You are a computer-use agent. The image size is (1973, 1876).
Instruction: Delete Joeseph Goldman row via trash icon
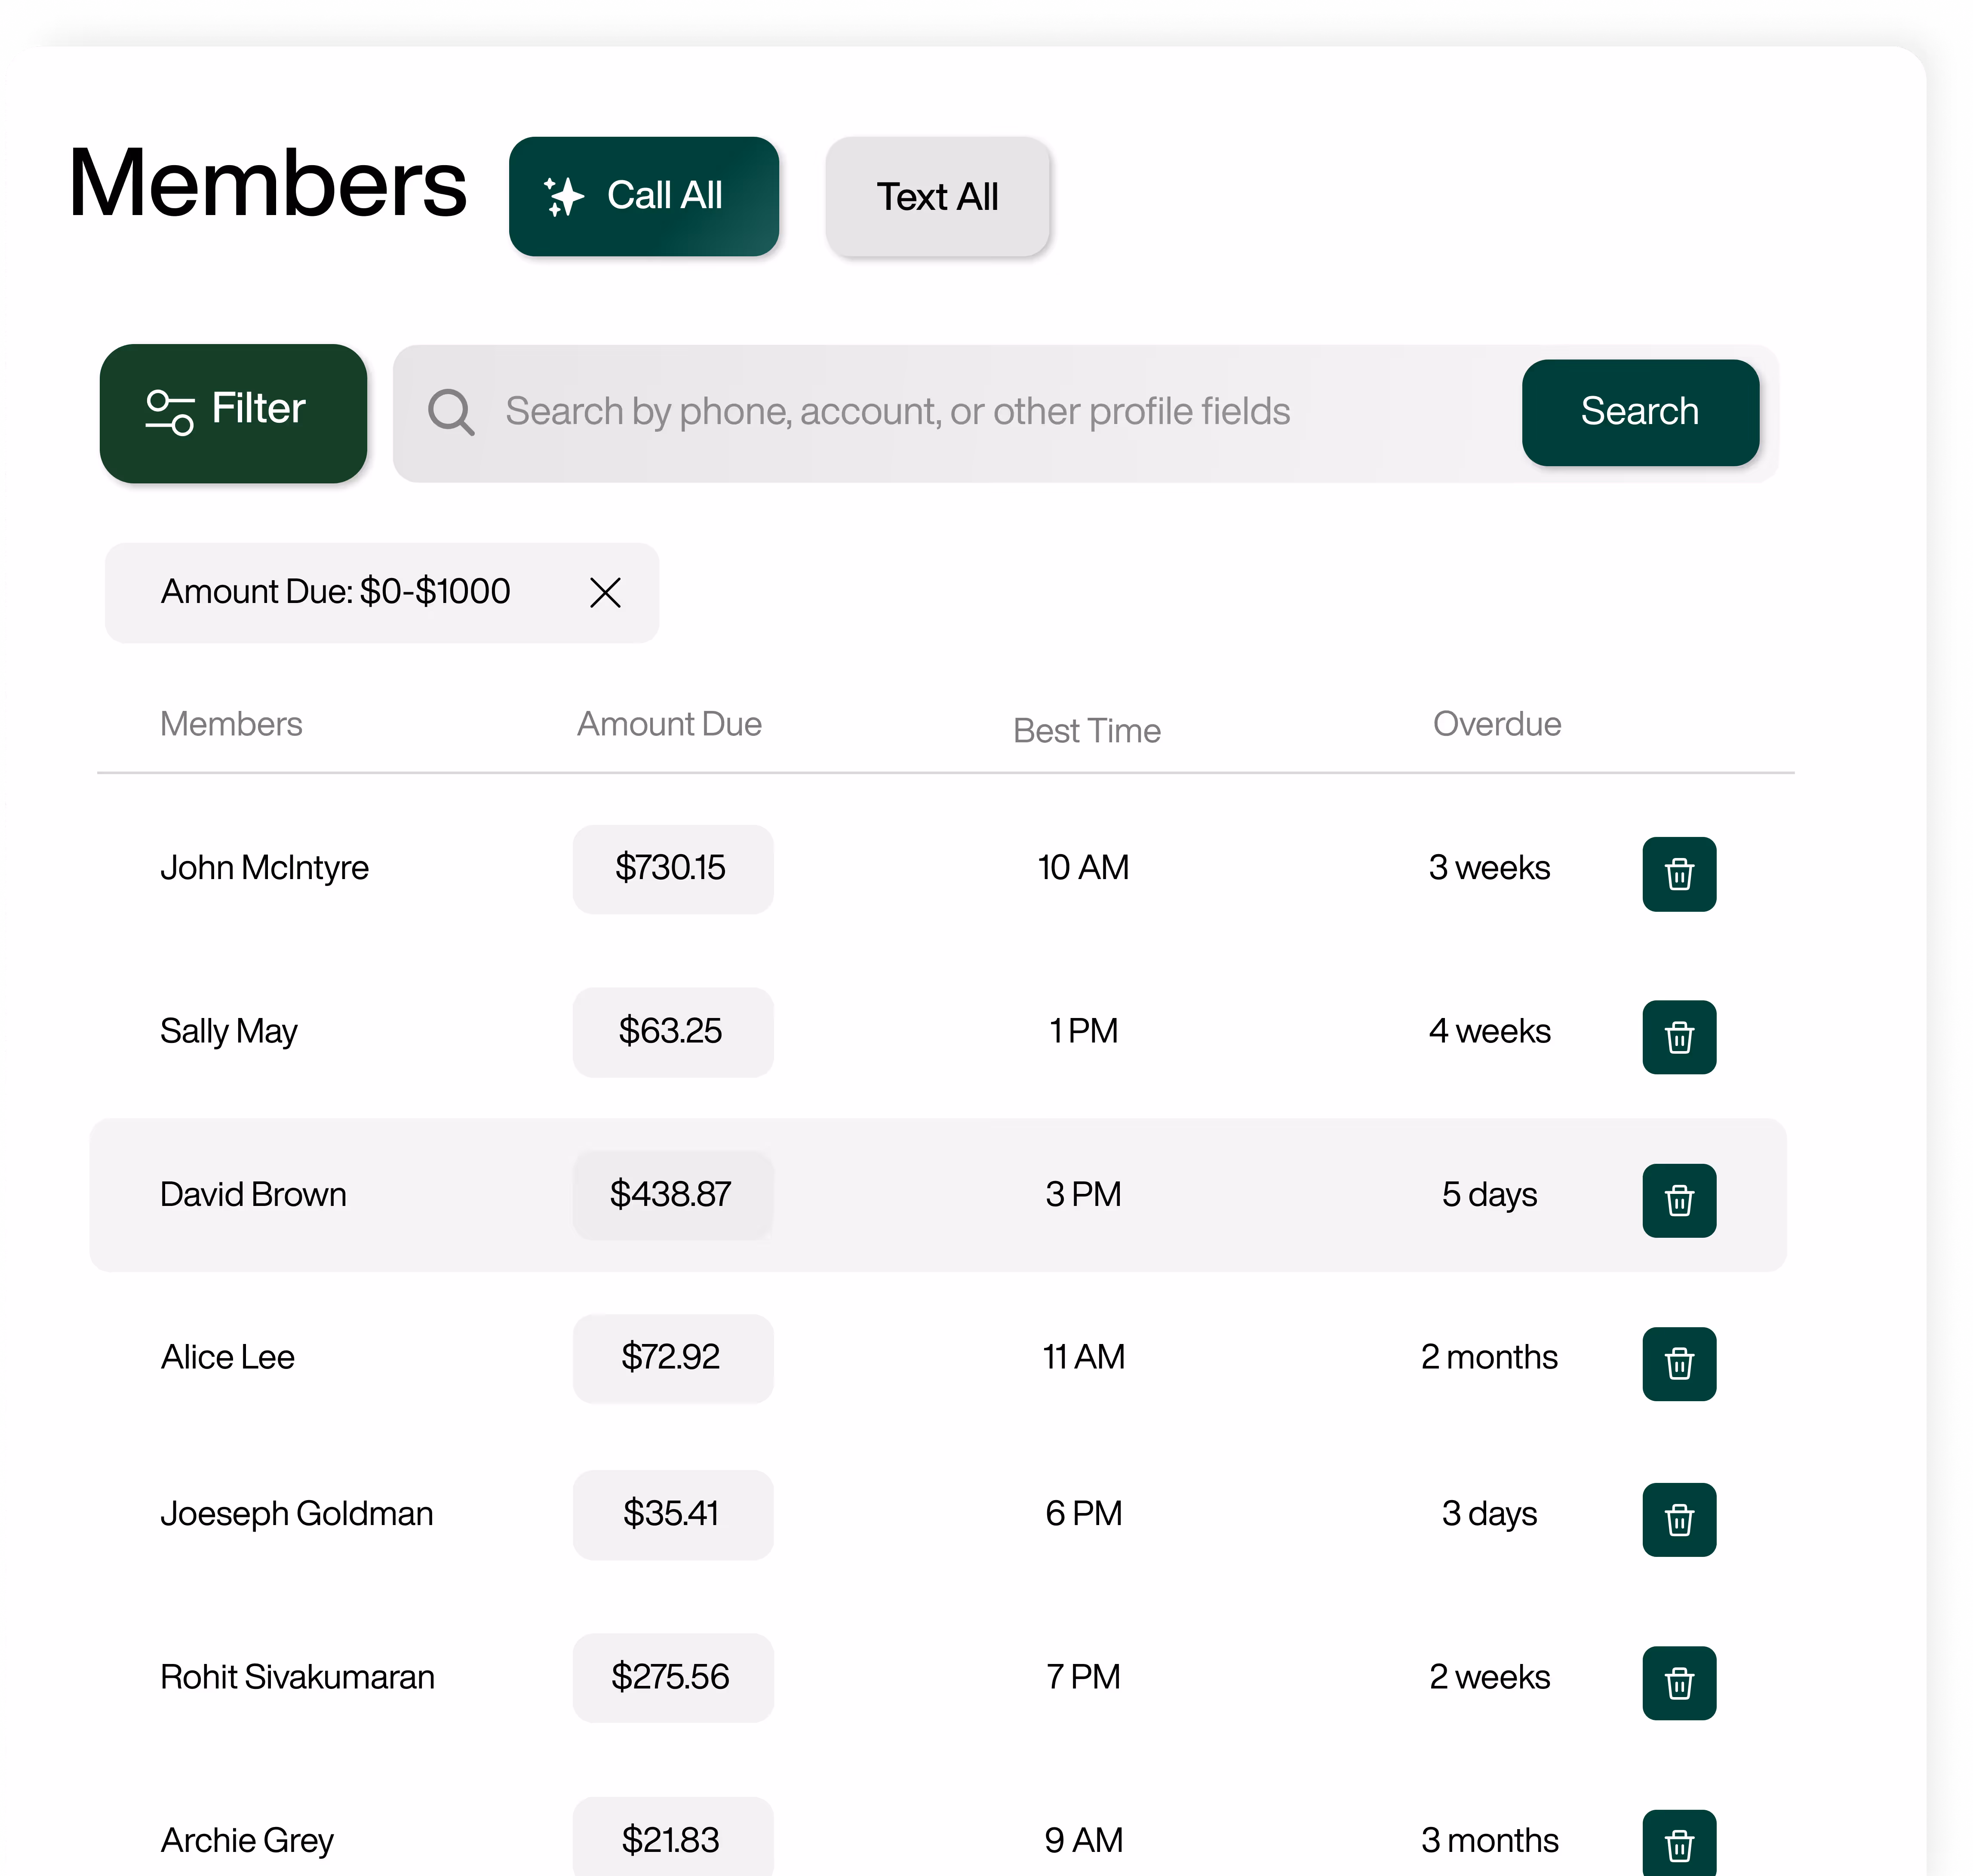1678,1519
